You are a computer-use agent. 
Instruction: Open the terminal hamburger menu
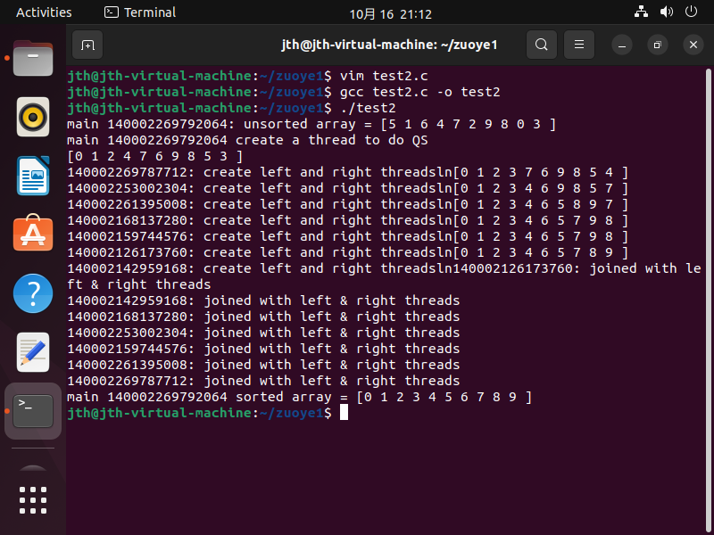[x=579, y=45]
